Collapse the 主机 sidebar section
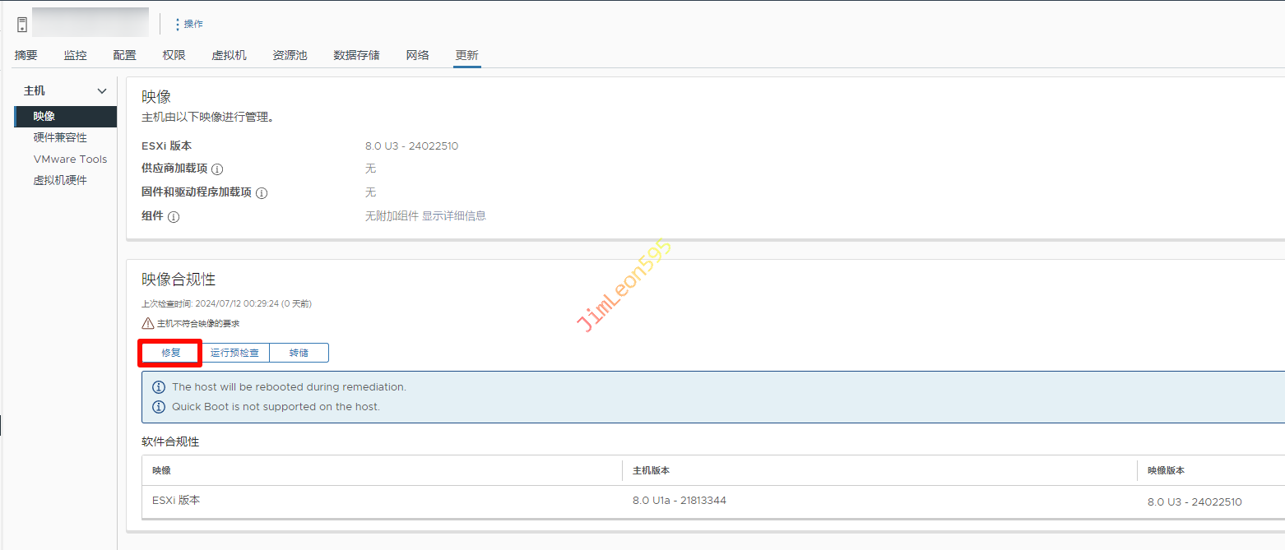Screen dimensions: 1285x550 click(102, 91)
